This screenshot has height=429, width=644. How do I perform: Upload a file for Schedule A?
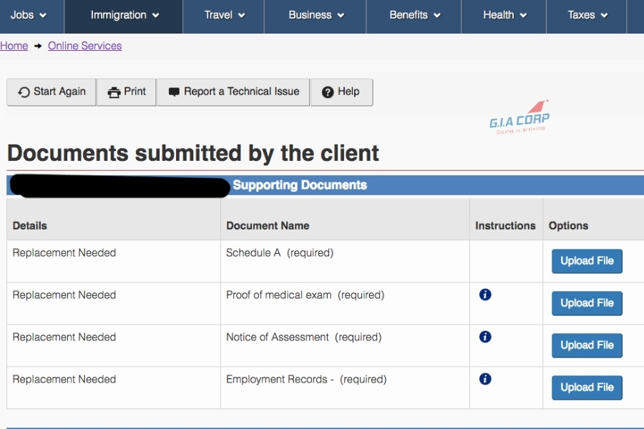click(587, 261)
